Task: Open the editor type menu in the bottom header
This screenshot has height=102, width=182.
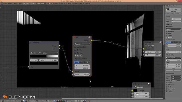Action: click(x=2, y=101)
